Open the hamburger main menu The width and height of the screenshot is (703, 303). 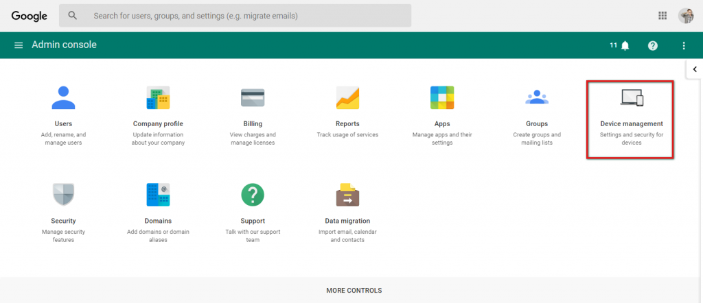[x=19, y=45]
